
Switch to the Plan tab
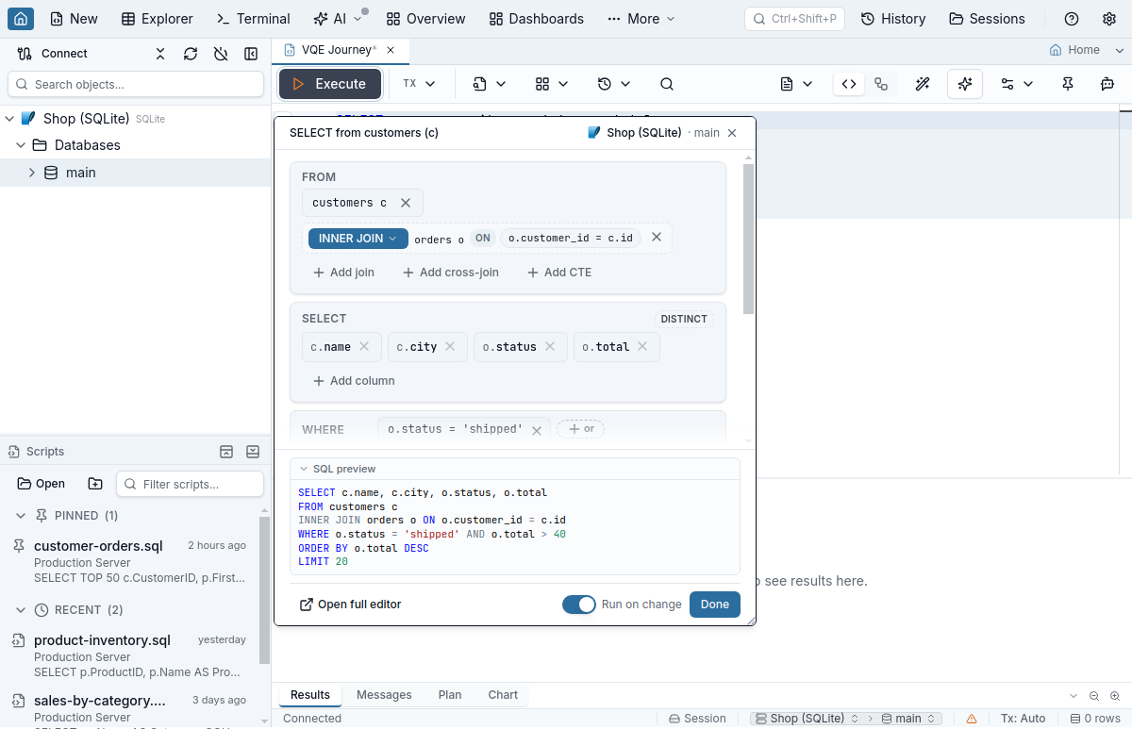(x=450, y=695)
